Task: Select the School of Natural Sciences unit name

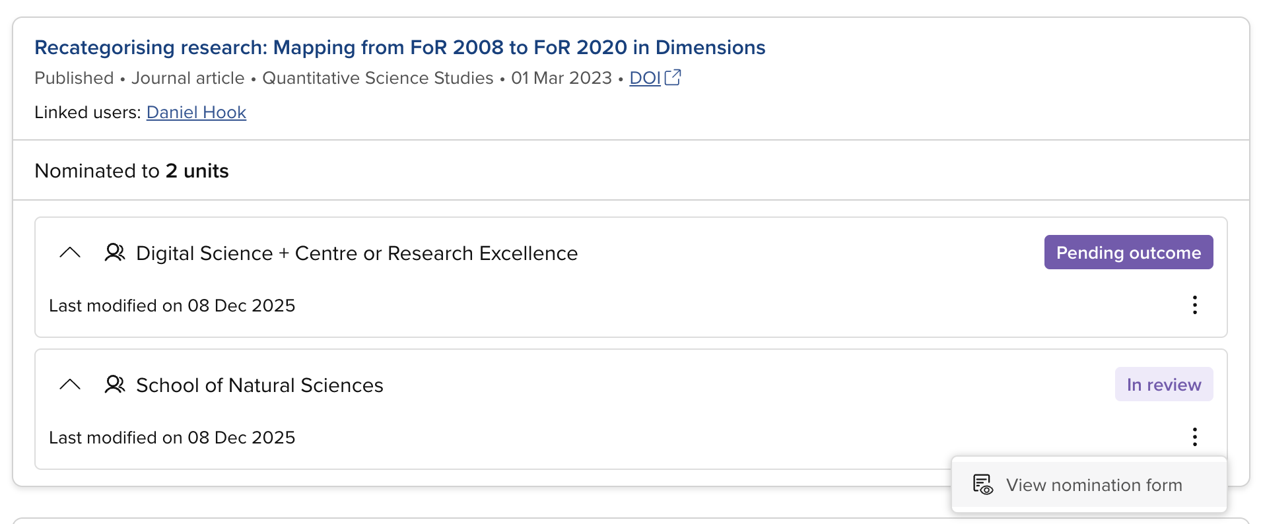Action: tap(259, 385)
